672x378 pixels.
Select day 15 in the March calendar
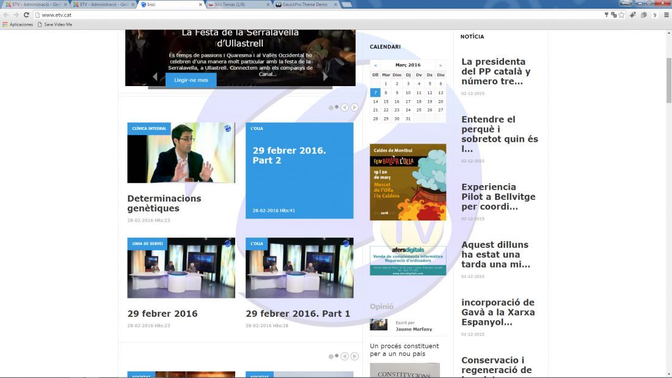tap(385, 101)
